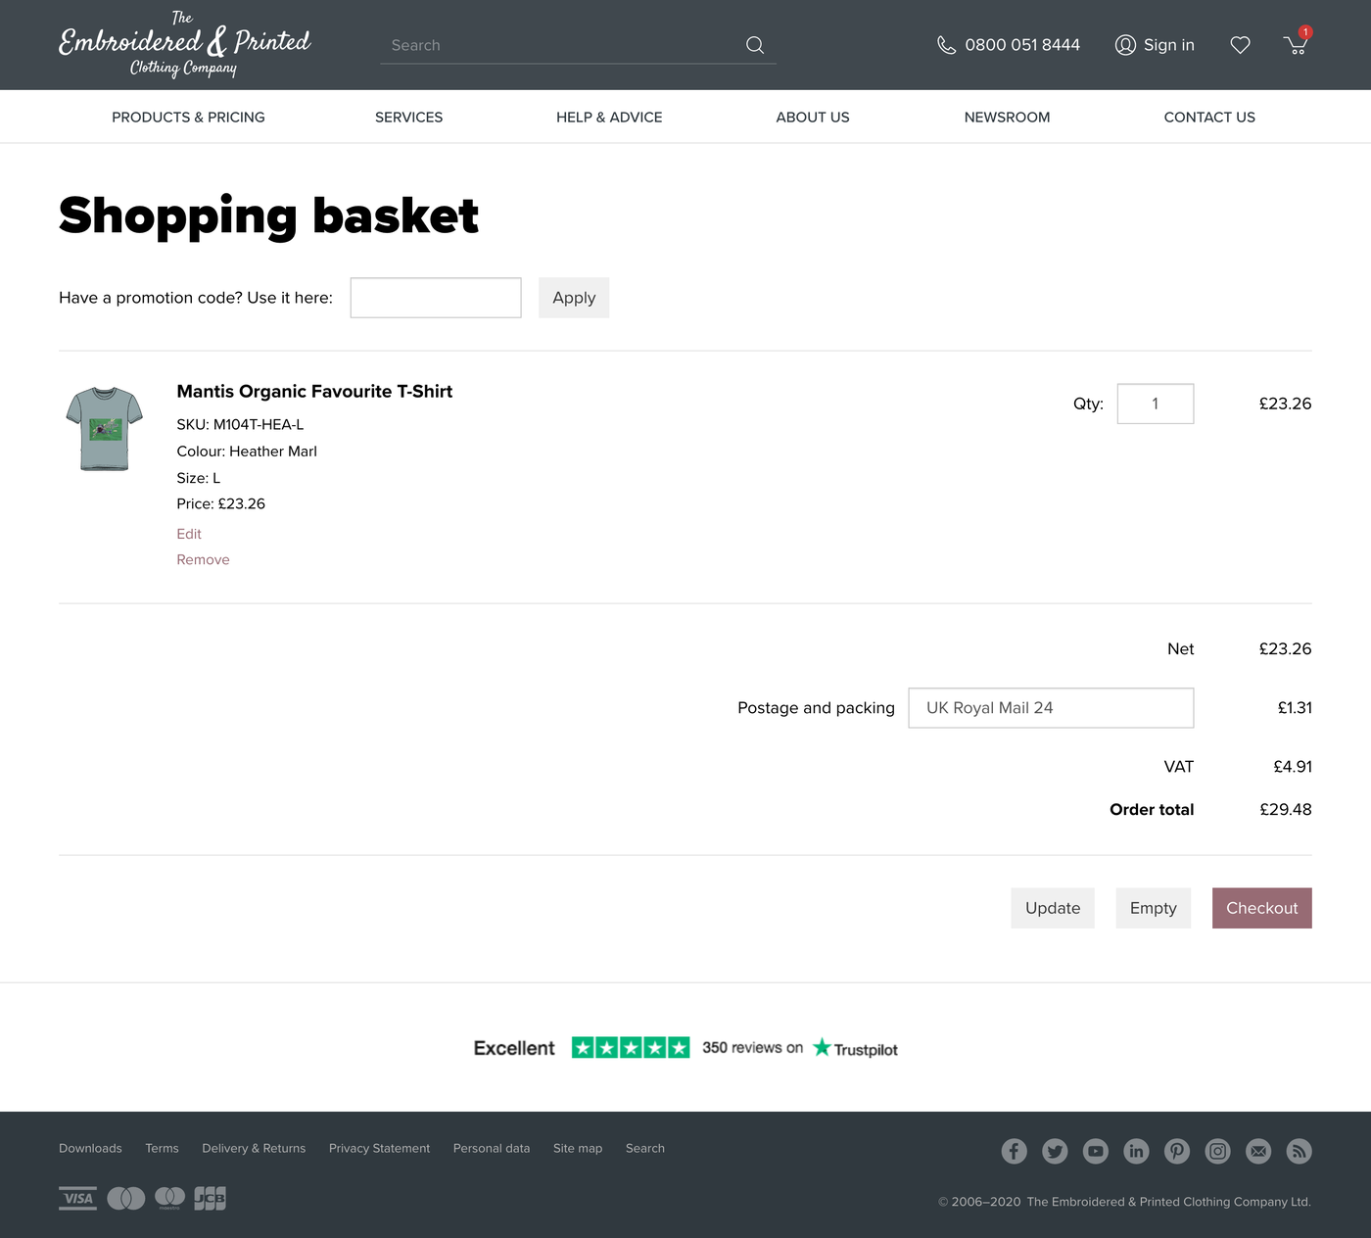Open Products & Pricing menu

click(x=188, y=118)
